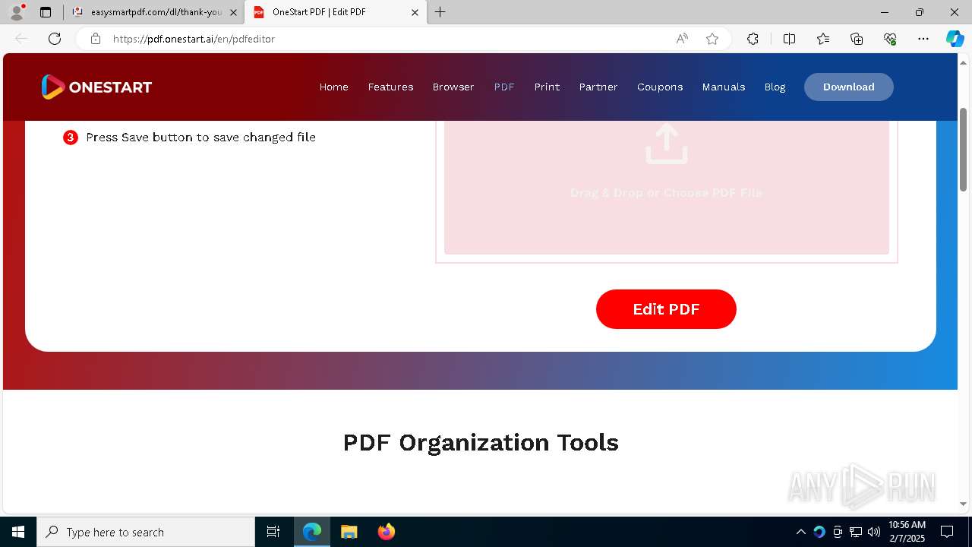The image size is (972, 547).
Task: Open Coupons navigation link
Action: tap(660, 87)
